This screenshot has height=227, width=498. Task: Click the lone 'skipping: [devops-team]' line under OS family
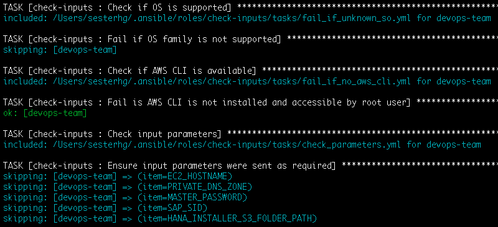[x=60, y=50]
